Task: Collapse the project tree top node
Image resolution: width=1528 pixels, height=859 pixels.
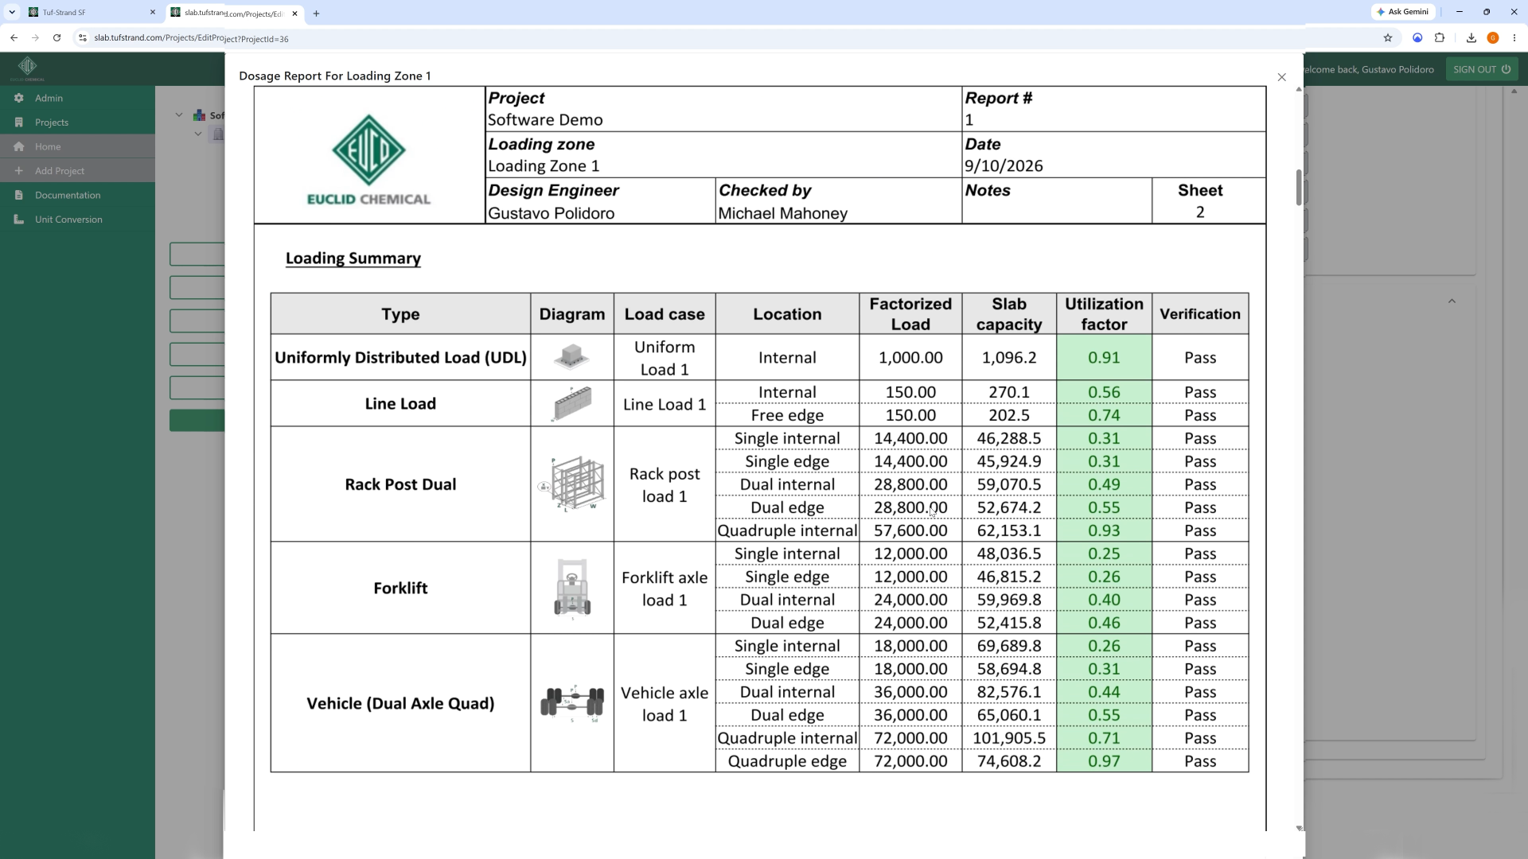Action: 179,115
